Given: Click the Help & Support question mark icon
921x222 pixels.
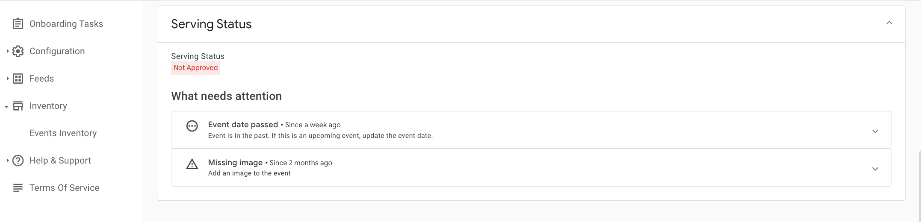Looking at the screenshot, I should [x=18, y=161].
